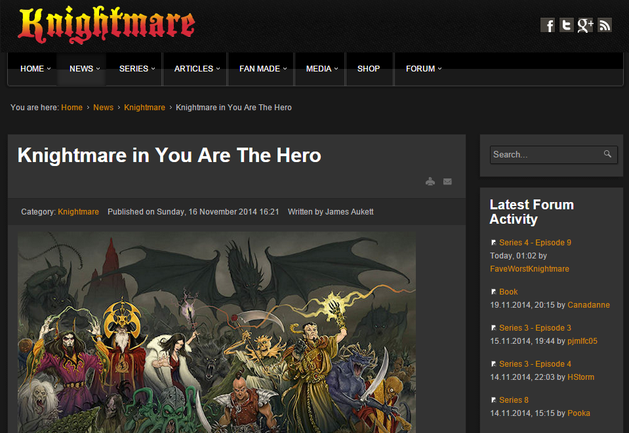Click post icon beside Series 8
629x433 pixels.
coord(493,400)
